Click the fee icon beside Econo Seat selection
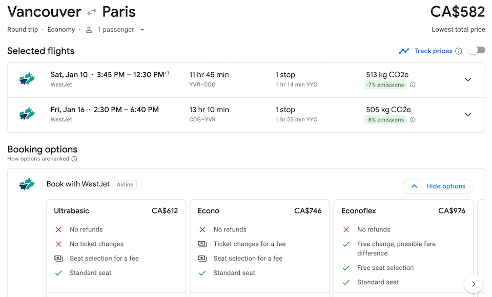 202,259
